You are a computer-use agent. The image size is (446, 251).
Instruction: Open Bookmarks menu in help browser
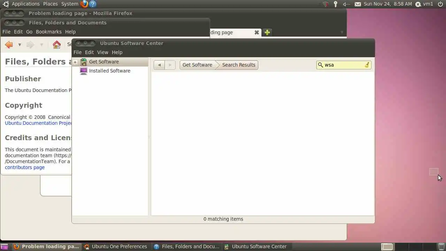(49, 32)
